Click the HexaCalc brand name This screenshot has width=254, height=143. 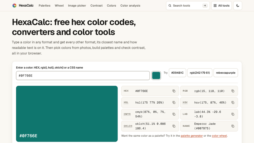[26, 6]
